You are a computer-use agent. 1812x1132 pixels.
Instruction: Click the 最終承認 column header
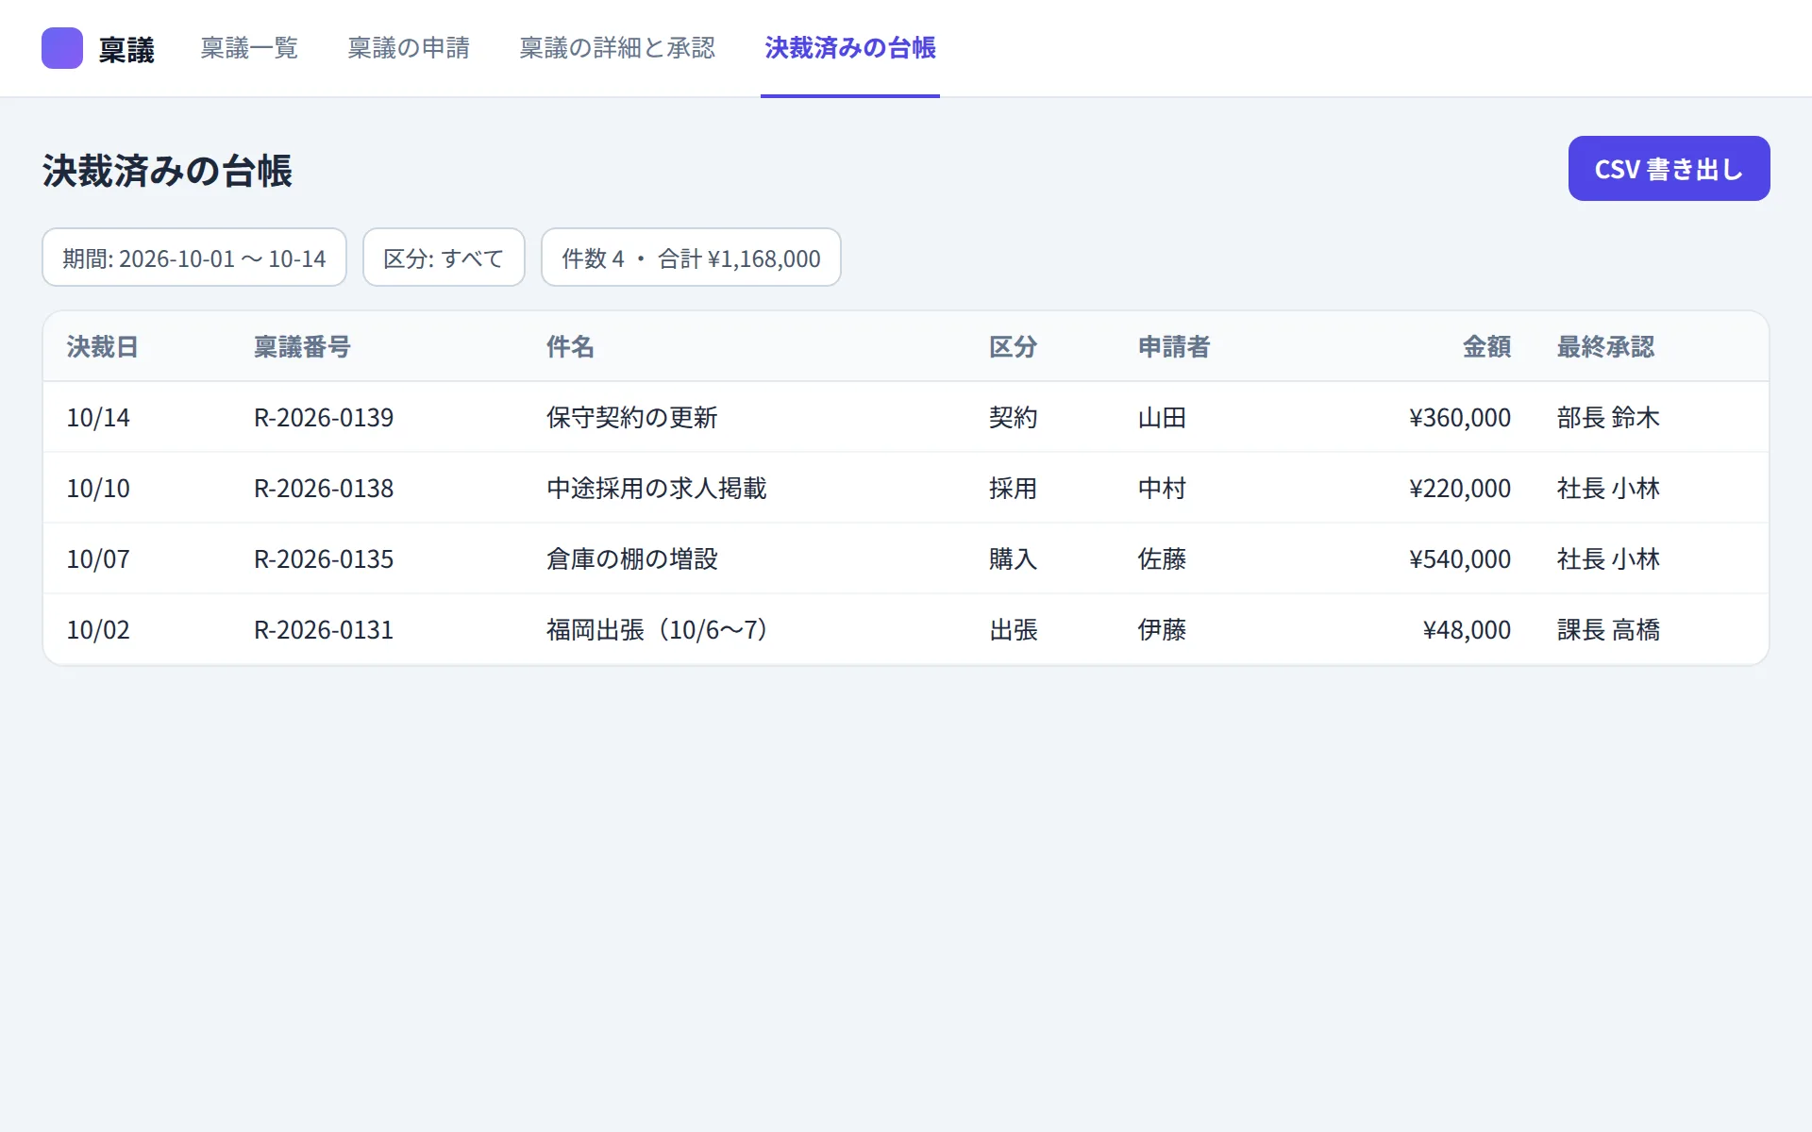click(1605, 347)
